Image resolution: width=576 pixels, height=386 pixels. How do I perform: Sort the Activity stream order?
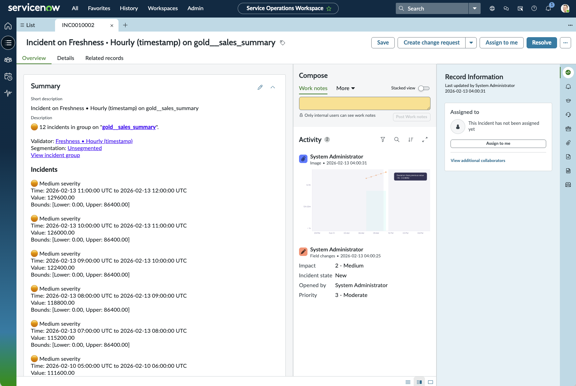pyautogui.click(x=411, y=140)
